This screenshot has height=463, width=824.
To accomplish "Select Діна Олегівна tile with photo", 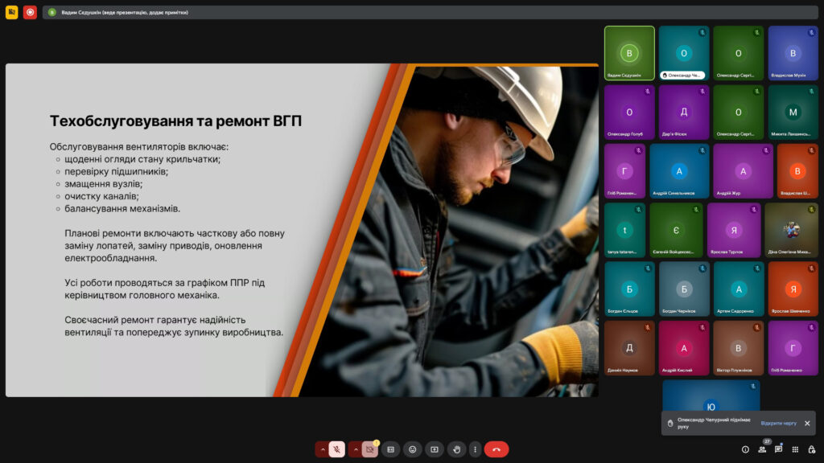I will pyautogui.click(x=792, y=231).
